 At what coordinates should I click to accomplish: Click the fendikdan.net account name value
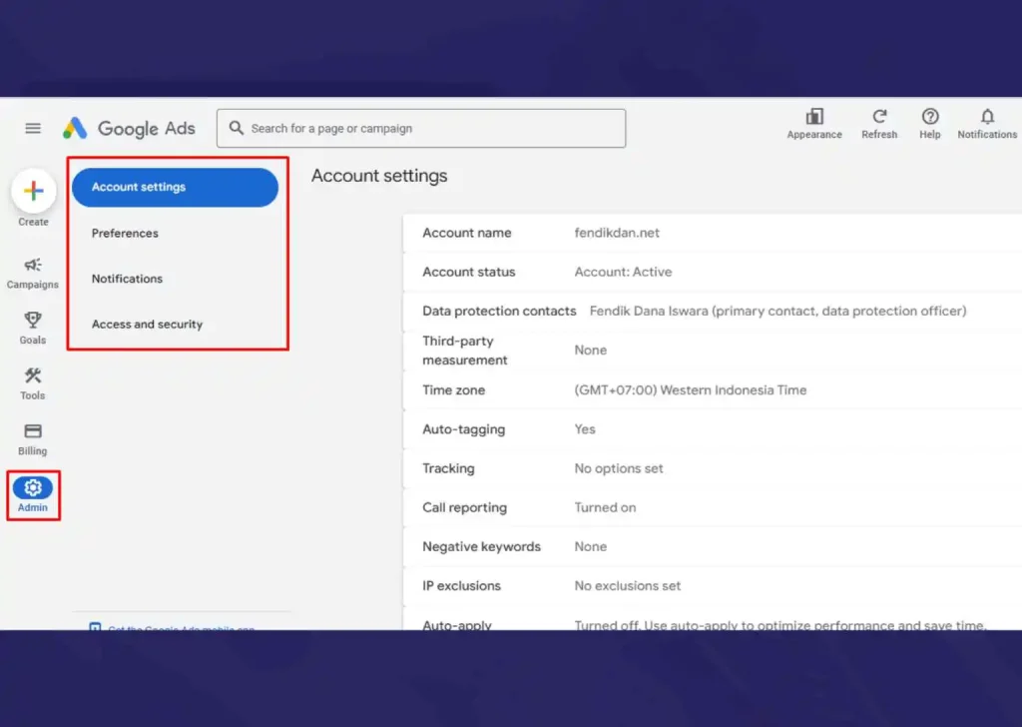click(617, 233)
